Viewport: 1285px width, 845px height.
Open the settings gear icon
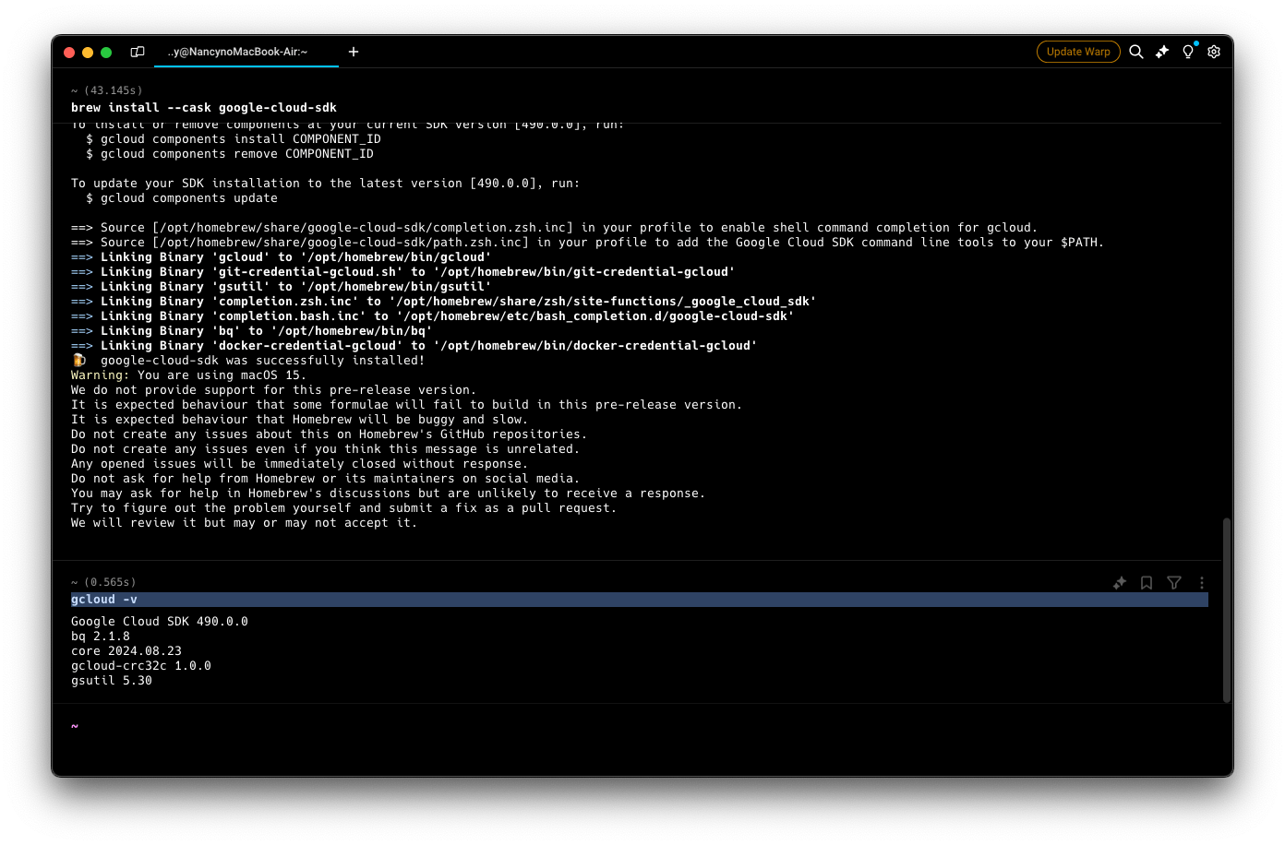pyautogui.click(x=1214, y=52)
